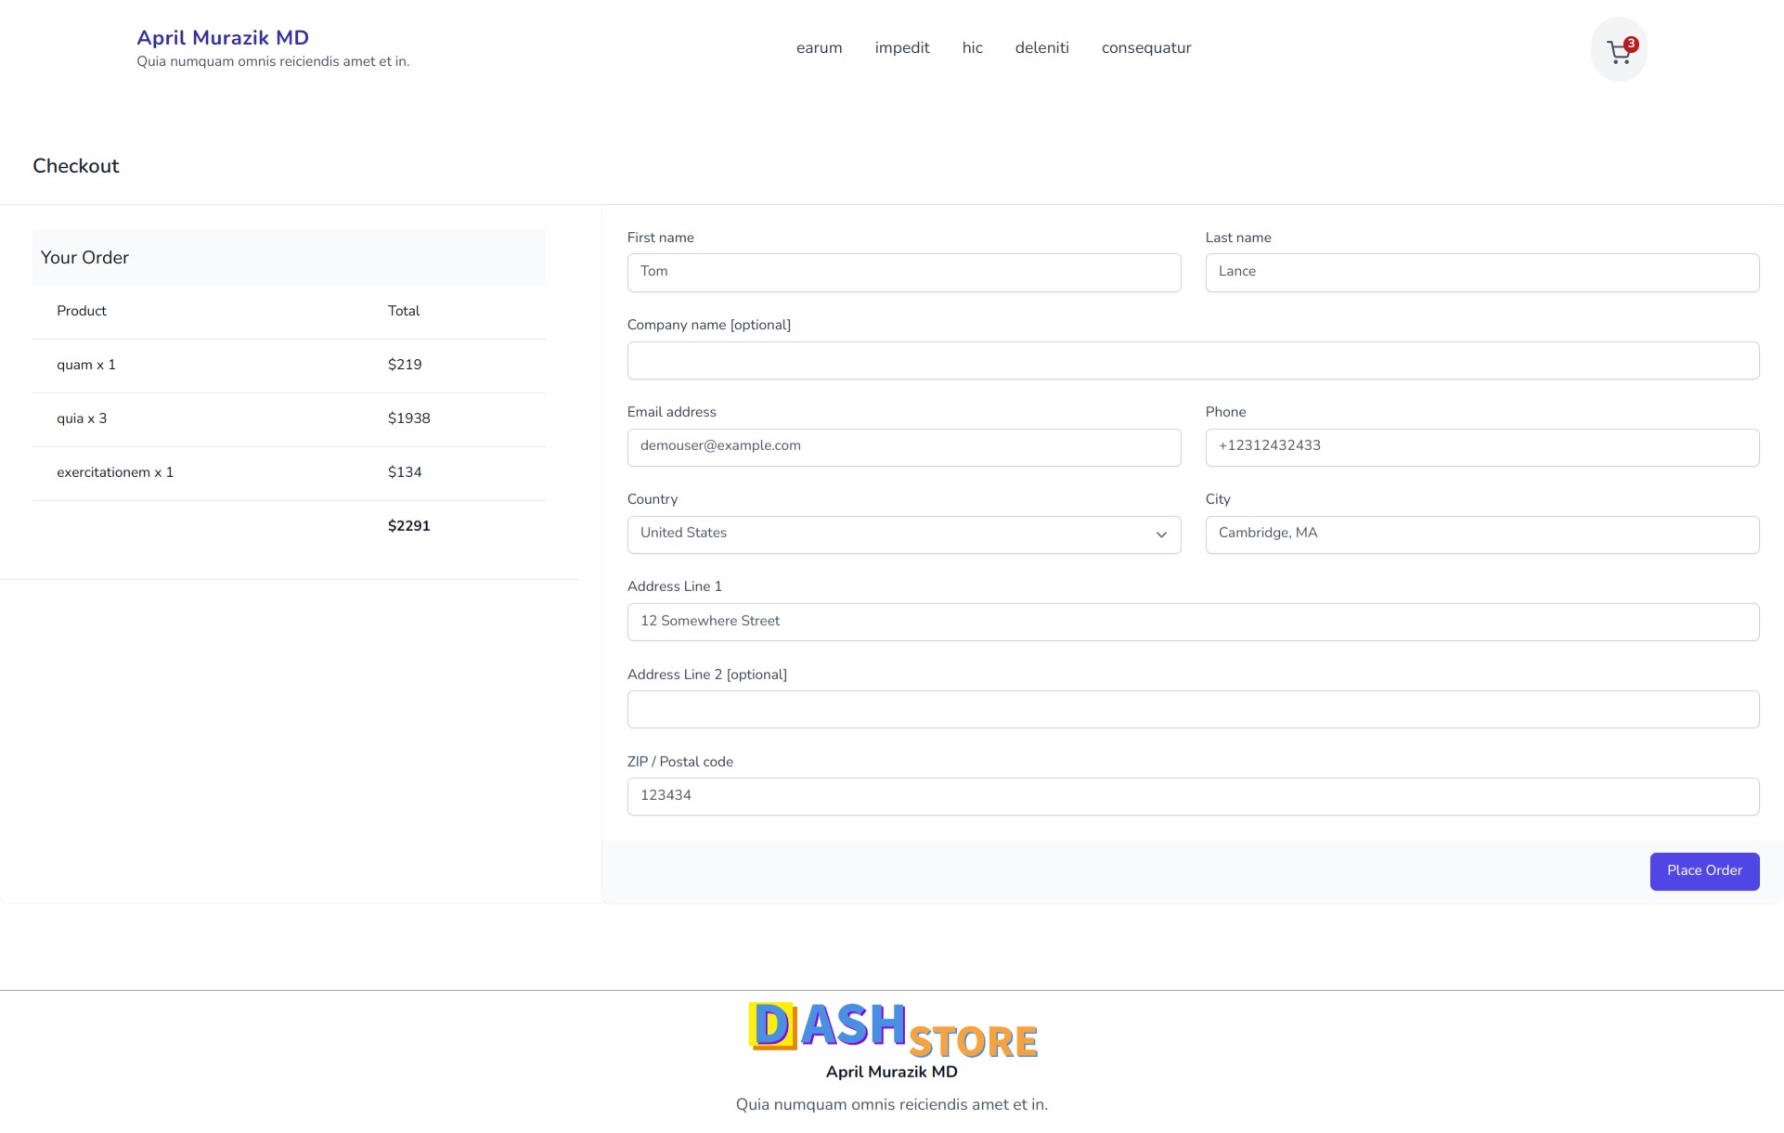1784x1133 pixels.
Task: Click the header tagline under store name
Action: 273,61
